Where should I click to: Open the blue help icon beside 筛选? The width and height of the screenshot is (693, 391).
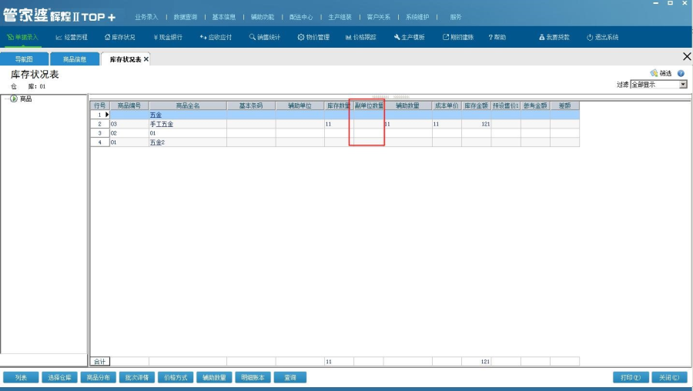coord(681,73)
